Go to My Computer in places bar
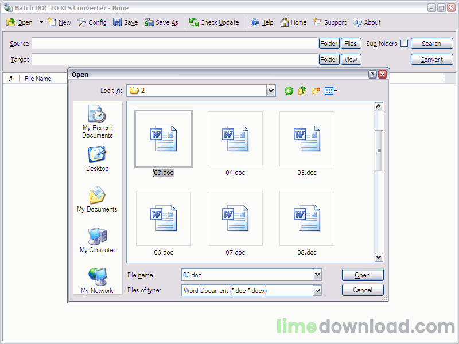This screenshot has width=459, height=344. click(98, 240)
